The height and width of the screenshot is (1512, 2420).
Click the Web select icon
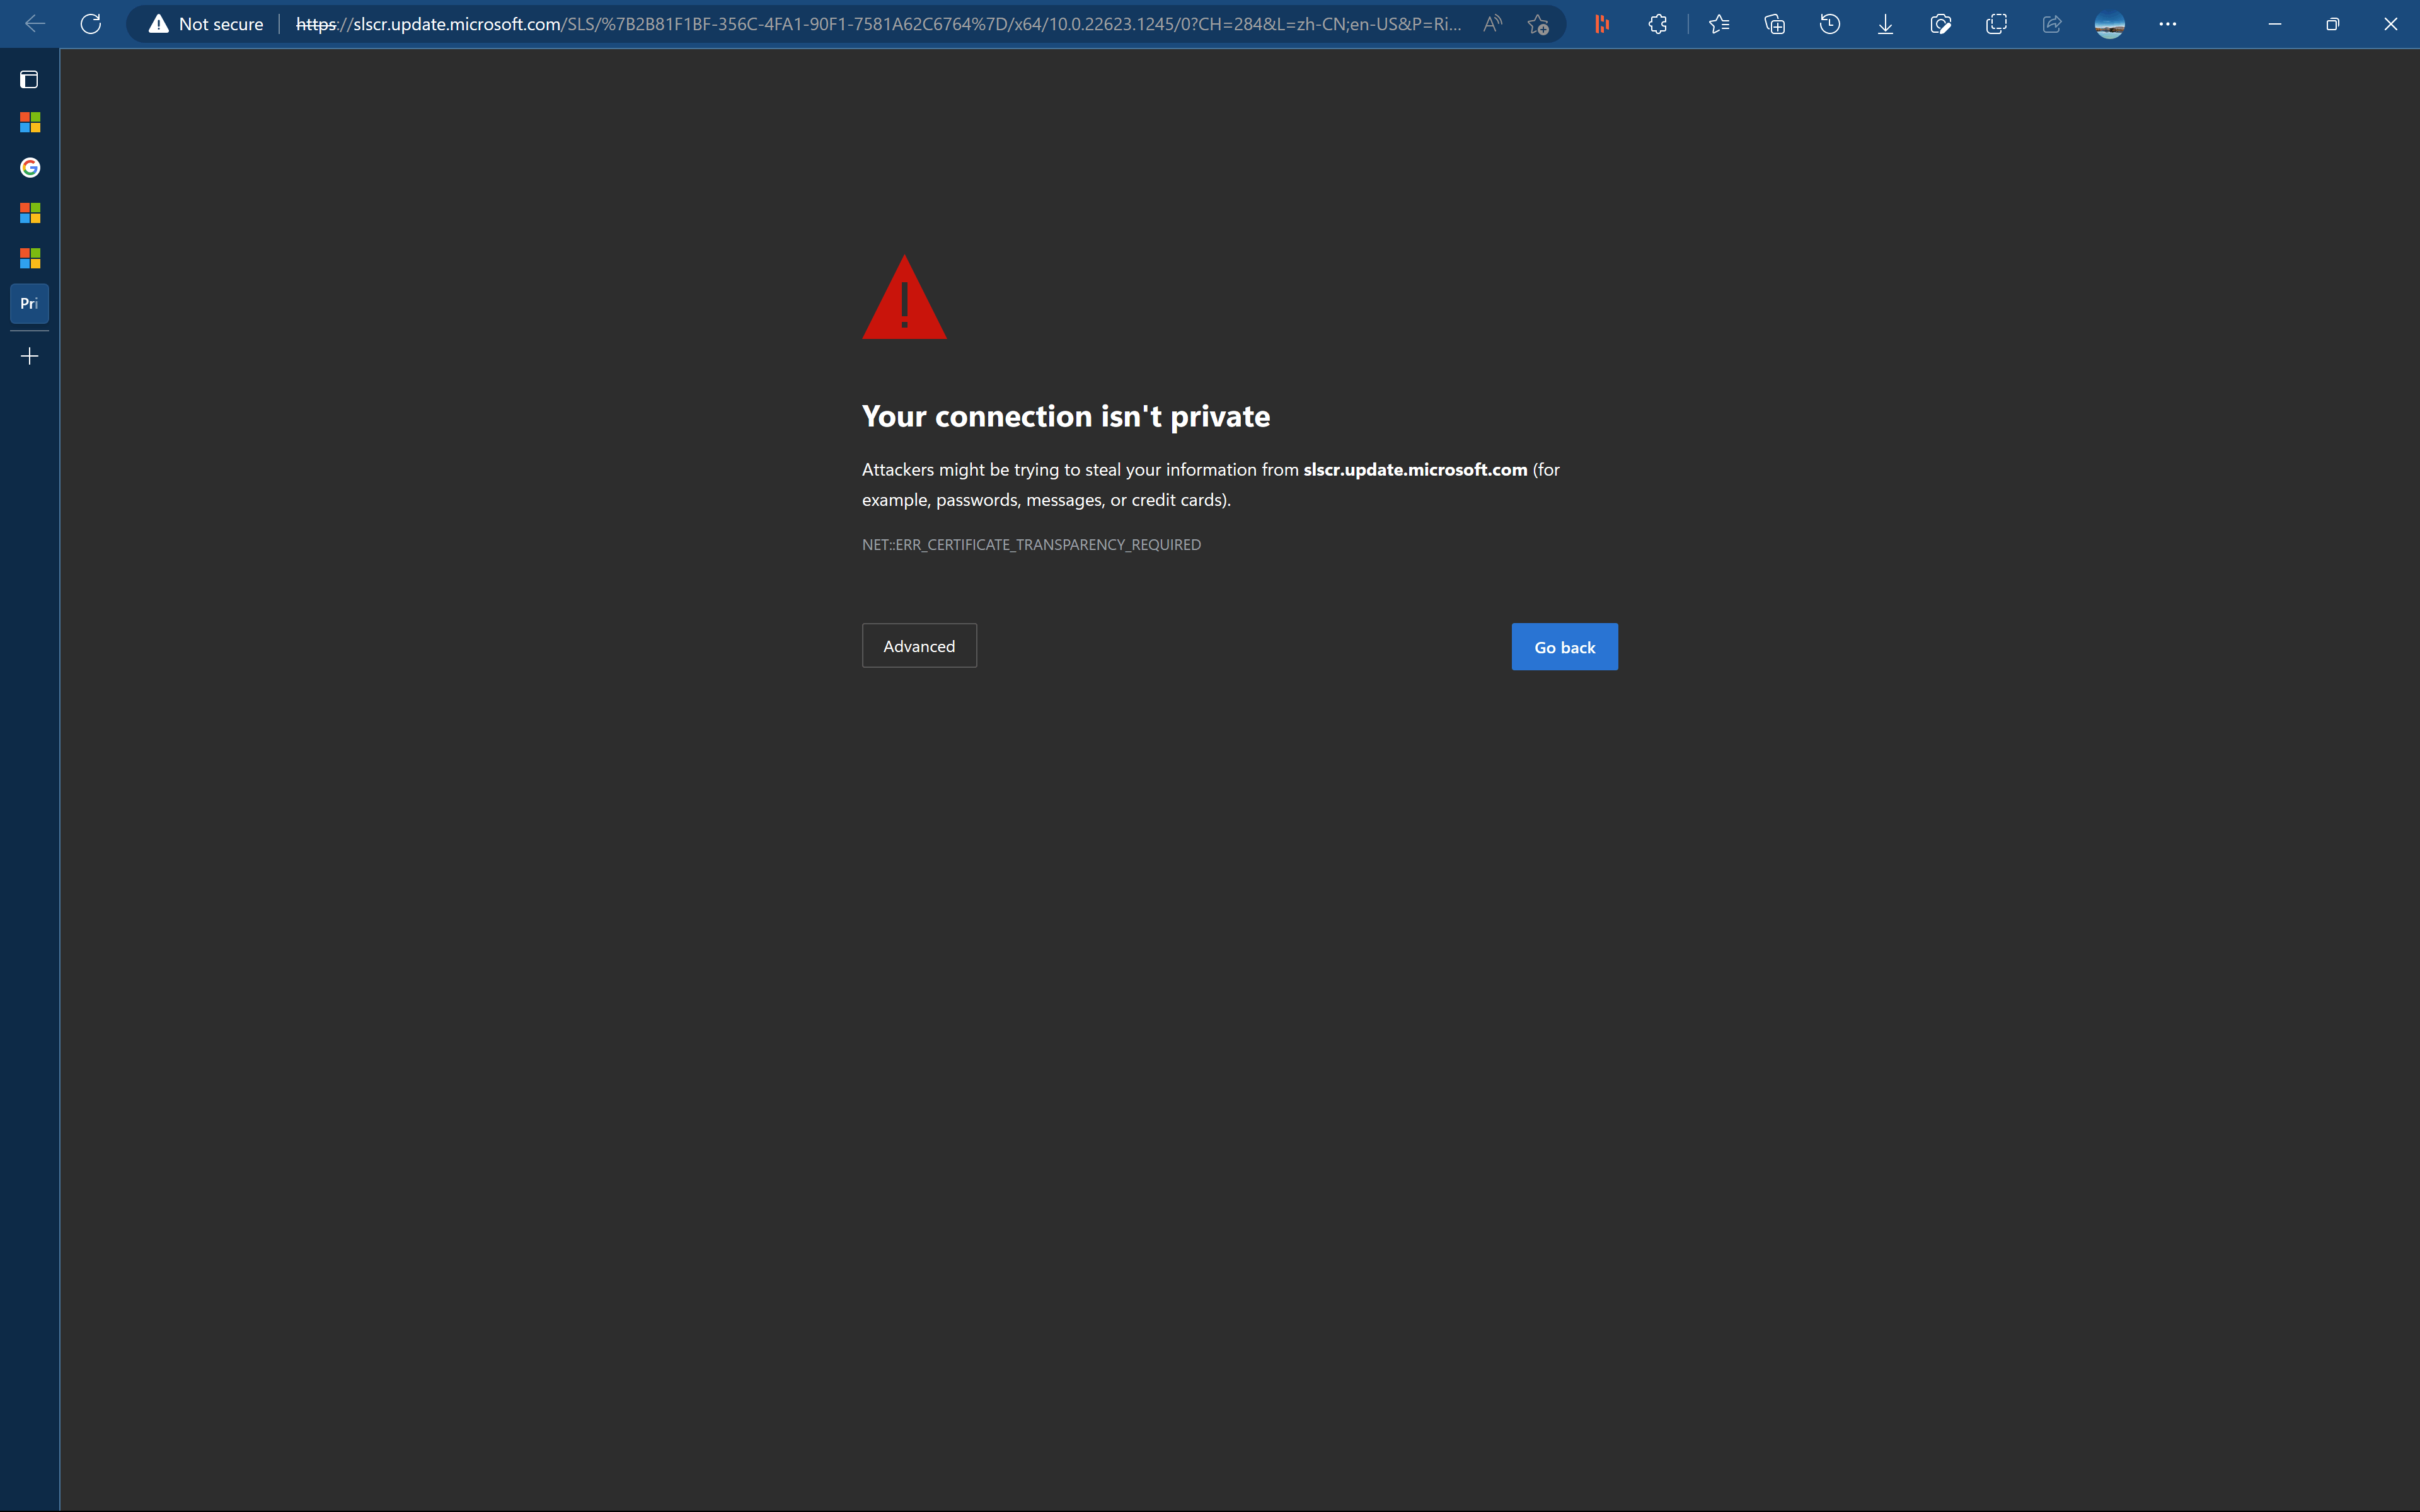[1996, 24]
